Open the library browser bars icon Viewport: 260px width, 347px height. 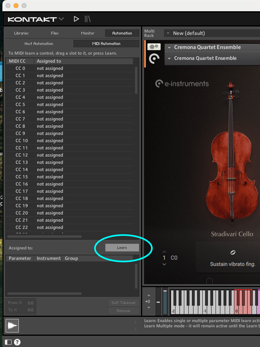click(x=88, y=19)
